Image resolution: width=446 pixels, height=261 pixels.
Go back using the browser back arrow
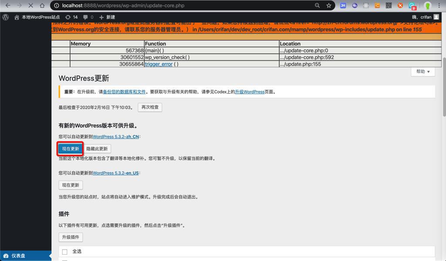tap(8, 5)
